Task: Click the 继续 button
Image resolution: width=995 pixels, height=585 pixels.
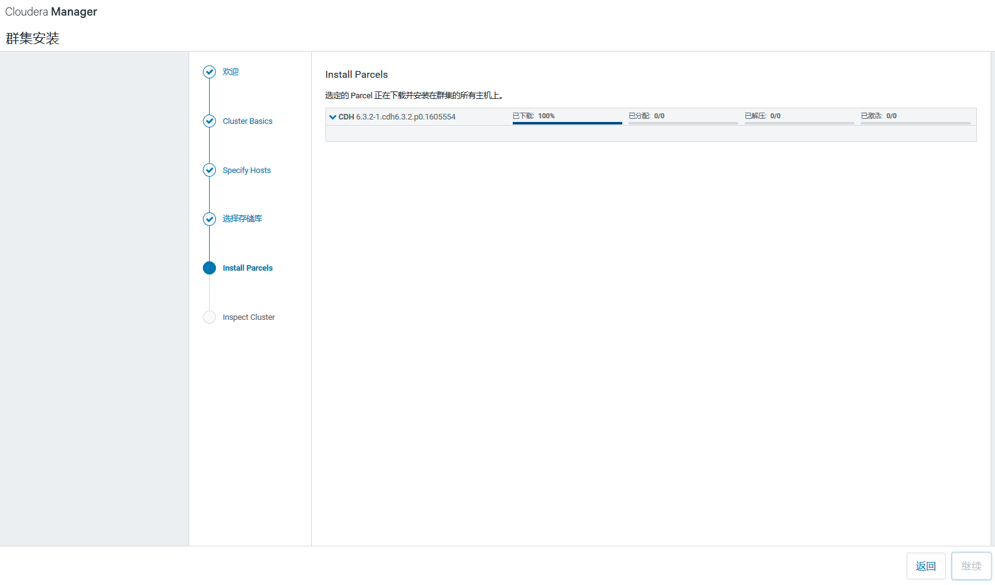Action: coord(971,566)
